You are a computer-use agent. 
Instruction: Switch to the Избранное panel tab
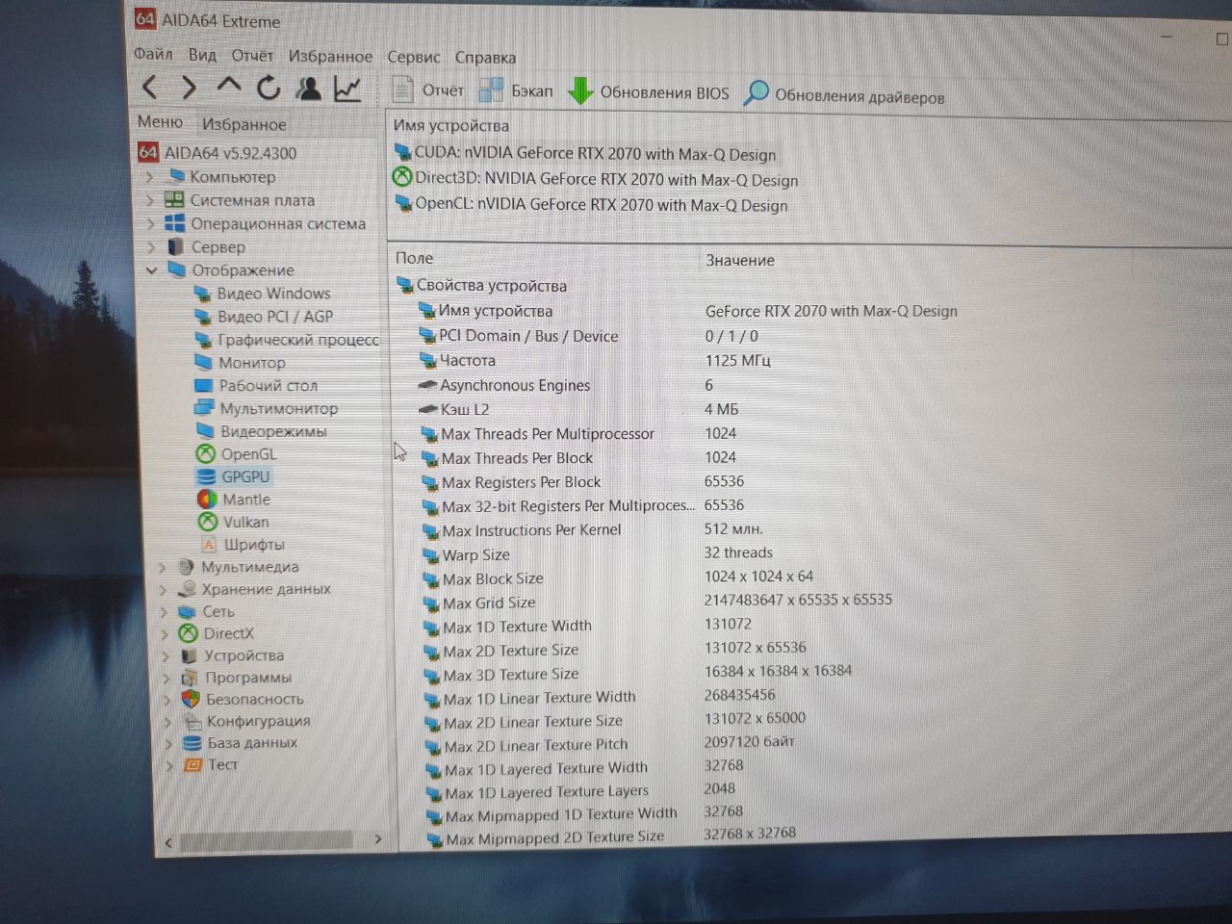click(244, 124)
